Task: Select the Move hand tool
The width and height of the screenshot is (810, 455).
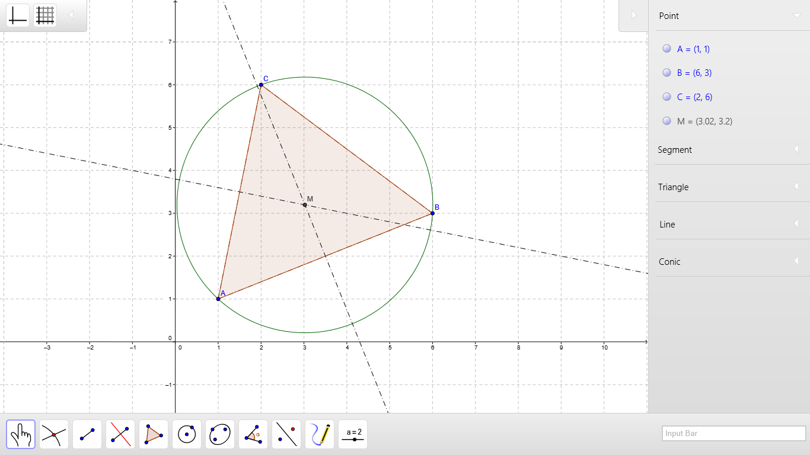Action: [x=21, y=434]
